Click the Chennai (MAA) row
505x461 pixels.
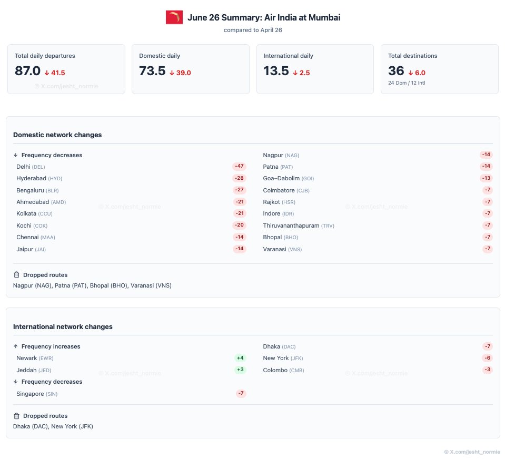(131, 237)
